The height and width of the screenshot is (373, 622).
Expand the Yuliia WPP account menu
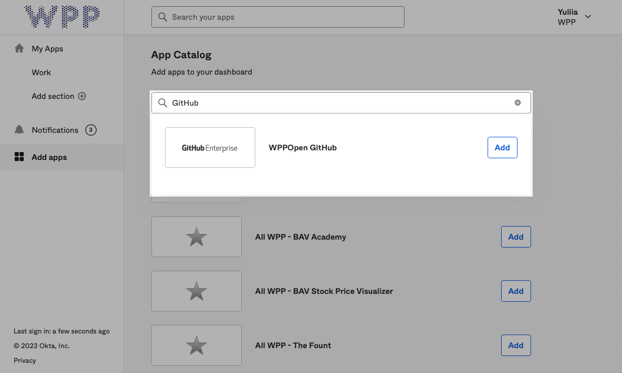[x=588, y=17]
